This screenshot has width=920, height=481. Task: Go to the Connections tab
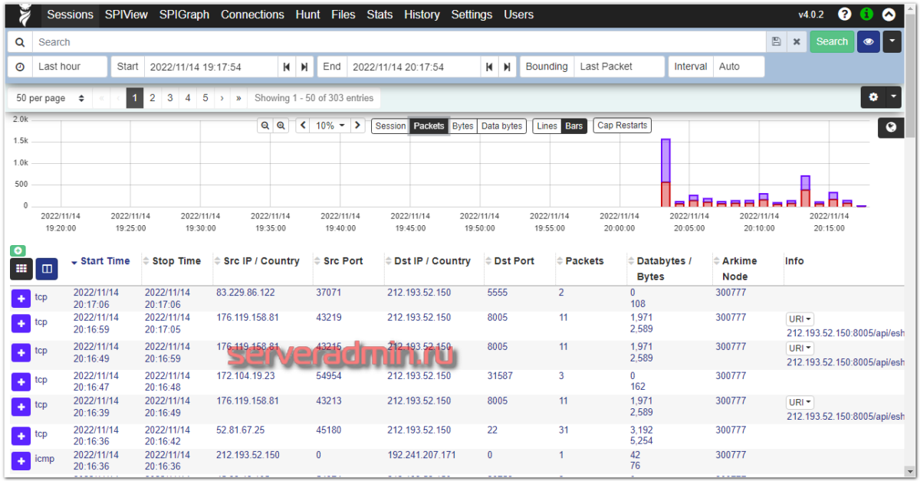252,15
